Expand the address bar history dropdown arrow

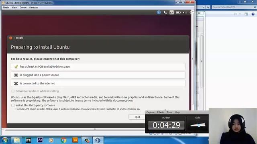[x=204, y=7]
